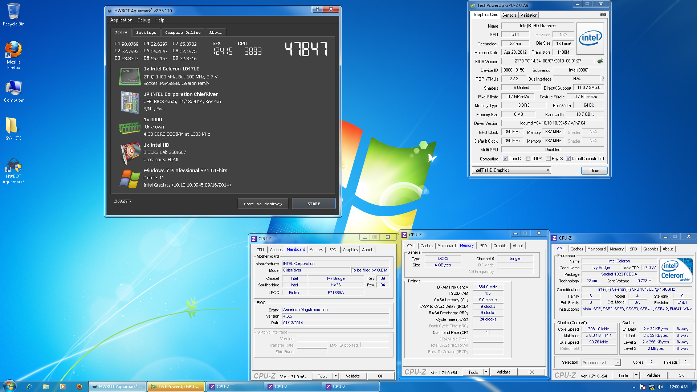Click the DRAM Frequency value 664.9 MHz
Screen dimensions: 697x392
click(488, 287)
